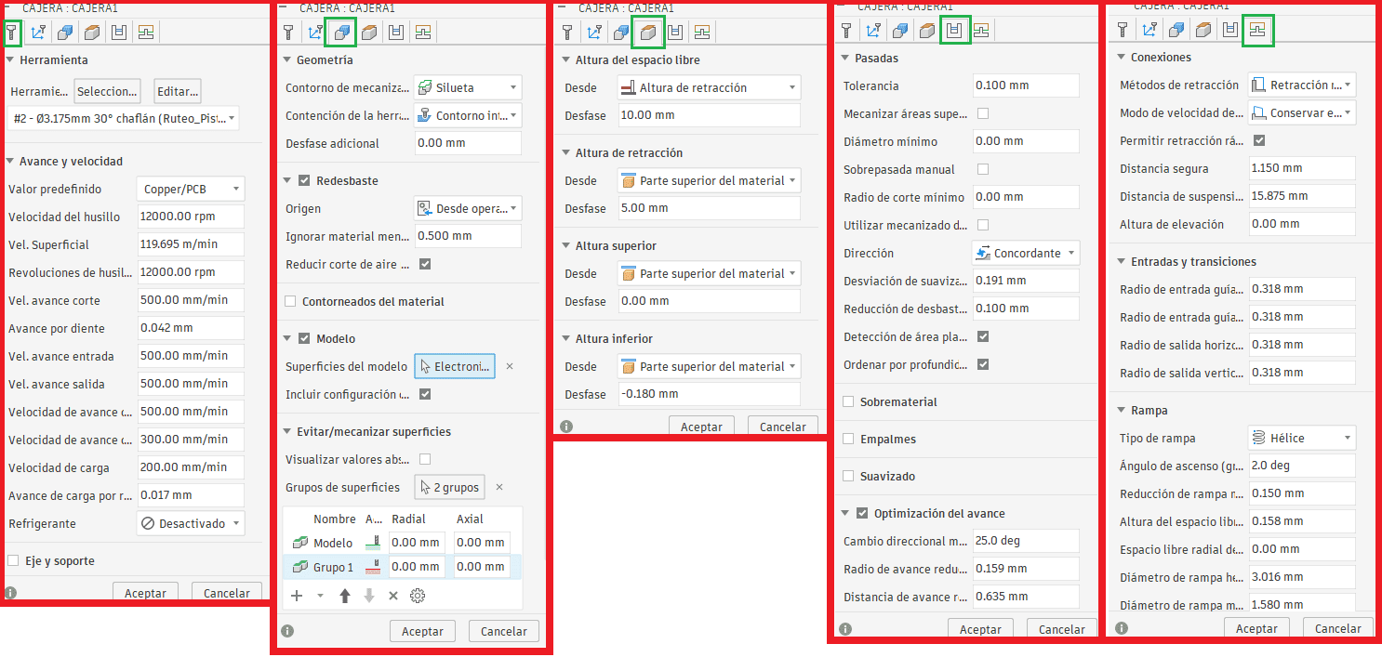Enable the Contorneados del material checkbox
The height and width of the screenshot is (657, 1382).
[x=290, y=302]
